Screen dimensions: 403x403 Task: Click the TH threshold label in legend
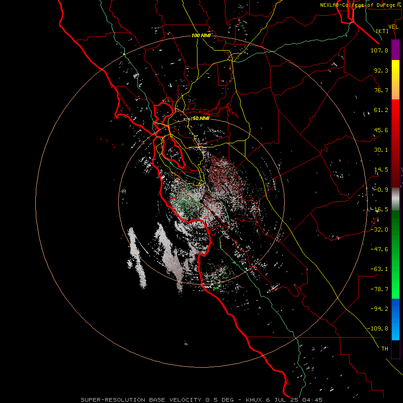tap(385, 349)
